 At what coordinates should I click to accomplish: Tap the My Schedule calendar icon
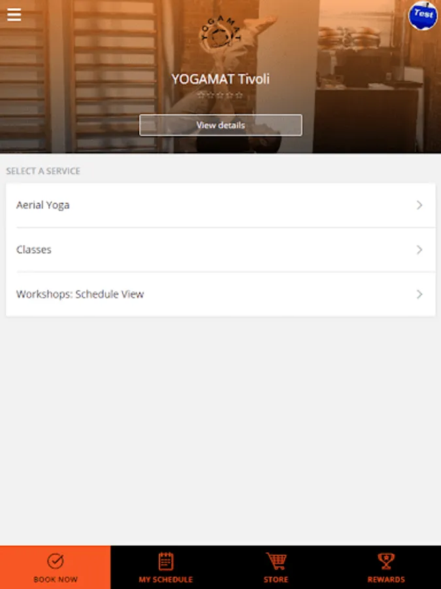[166, 562]
